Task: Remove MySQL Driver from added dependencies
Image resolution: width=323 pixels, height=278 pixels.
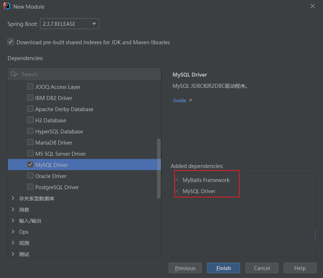Action: 176,191
